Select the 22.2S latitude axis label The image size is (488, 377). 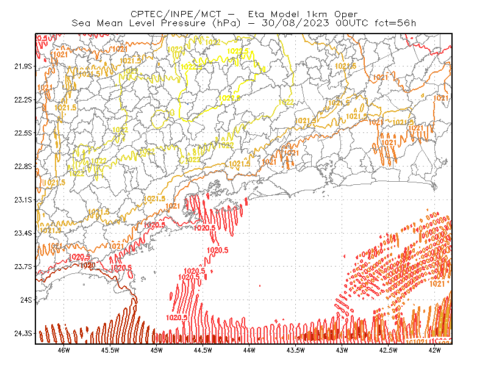[x=23, y=99]
